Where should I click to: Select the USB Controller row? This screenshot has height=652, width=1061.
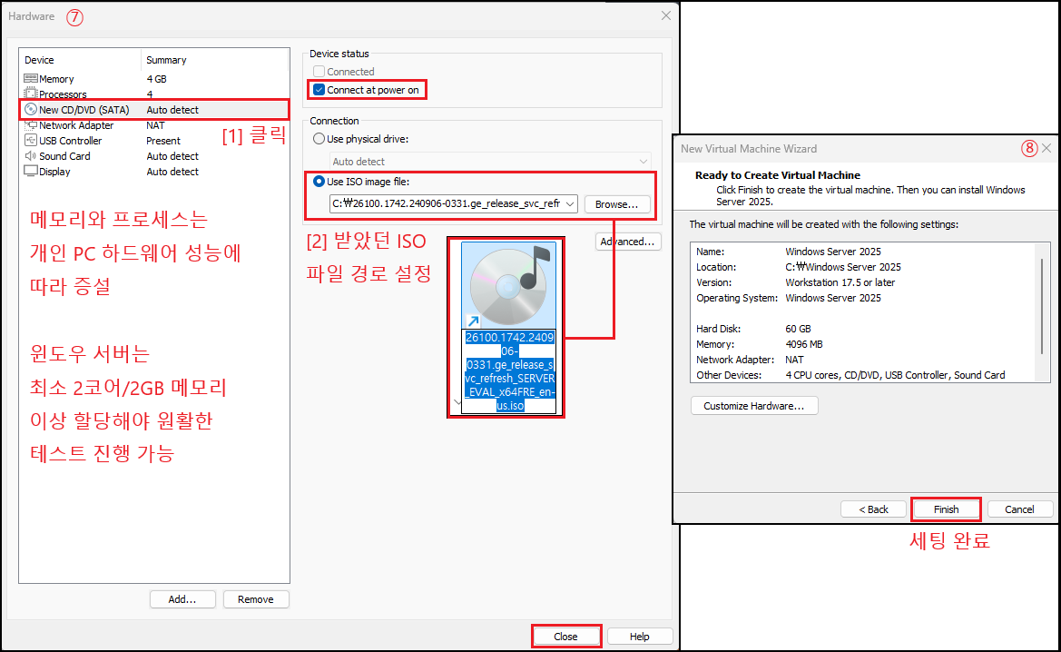[155, 141]
